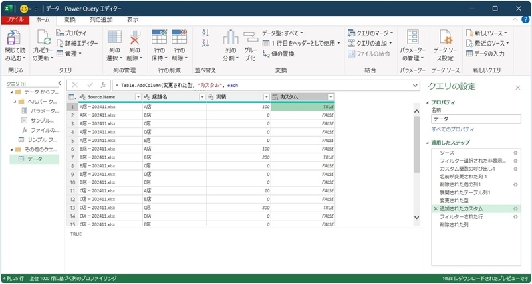The image size is (532, 284).
Task: Click the Manage Parameters (パラメーターの管理) icon
Action: click(412, 37)
